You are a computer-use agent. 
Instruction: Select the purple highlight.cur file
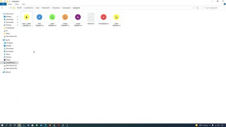(78, 19)
